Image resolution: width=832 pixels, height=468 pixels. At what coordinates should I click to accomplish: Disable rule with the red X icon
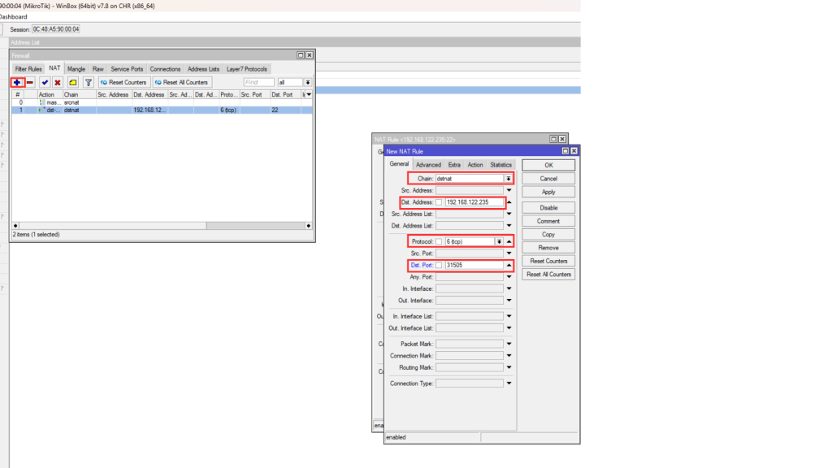pyautogui.click(x=58, y=82)
